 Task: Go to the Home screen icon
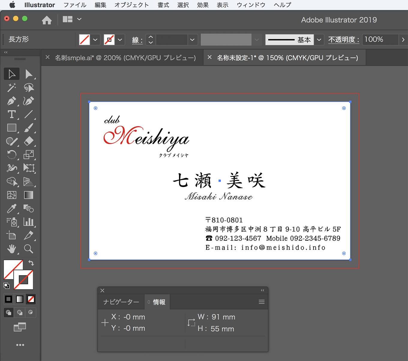[46, 20]
